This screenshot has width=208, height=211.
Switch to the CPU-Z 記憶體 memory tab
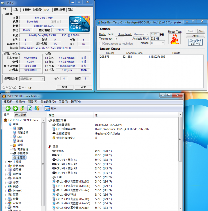[x=37, y=10]
